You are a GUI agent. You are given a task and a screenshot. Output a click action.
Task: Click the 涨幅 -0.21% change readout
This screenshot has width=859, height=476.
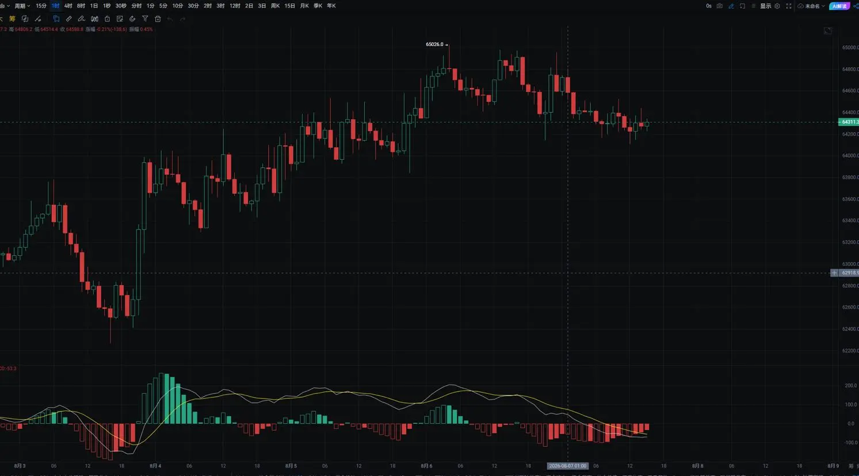click(x=106, y=29)
